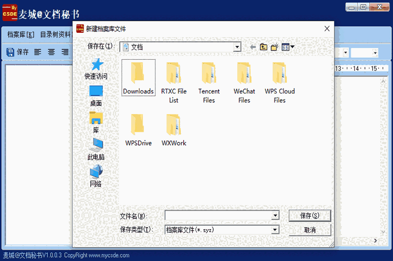Click the CSDE app logo in title bar

coord(9,12)
